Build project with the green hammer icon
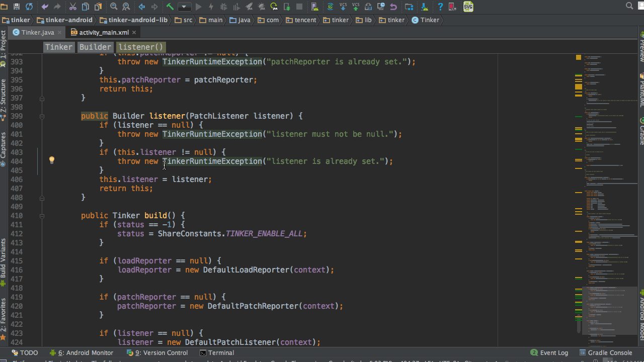Image resolution: width=644 pixels, height=362 pixels. (x=170, y=7)
